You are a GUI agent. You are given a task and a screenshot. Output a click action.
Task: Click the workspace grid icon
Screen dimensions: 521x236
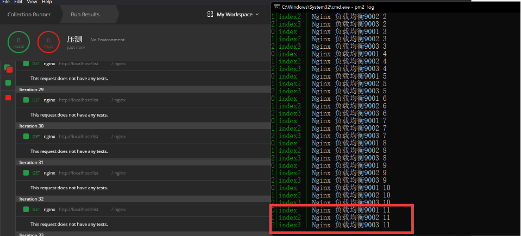click(x=210, y=15)
